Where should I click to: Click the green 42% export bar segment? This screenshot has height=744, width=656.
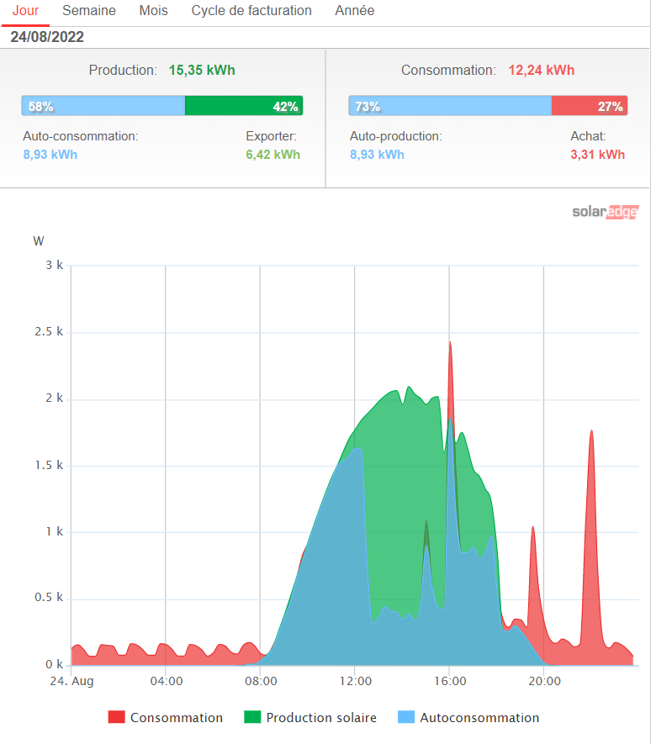pyautogui.click(x=243, y=106)
